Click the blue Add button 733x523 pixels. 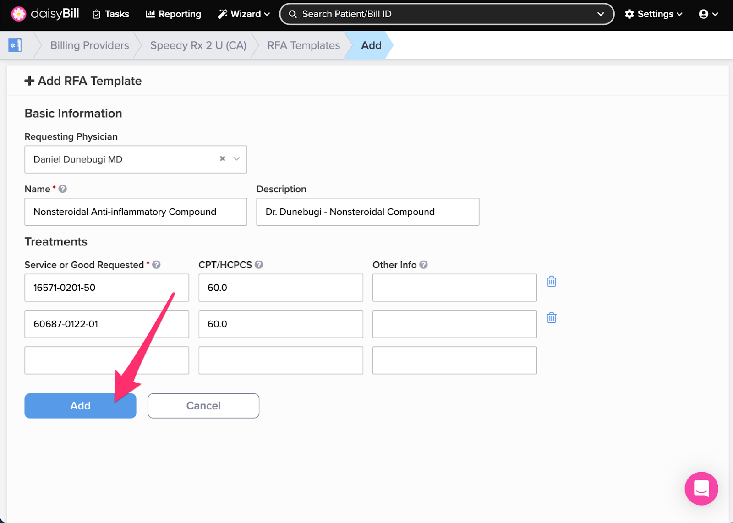coord(80,406)
